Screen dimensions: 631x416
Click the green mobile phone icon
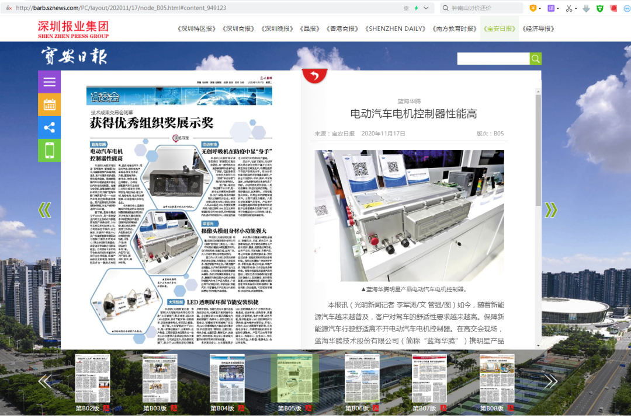click(50, 151)
